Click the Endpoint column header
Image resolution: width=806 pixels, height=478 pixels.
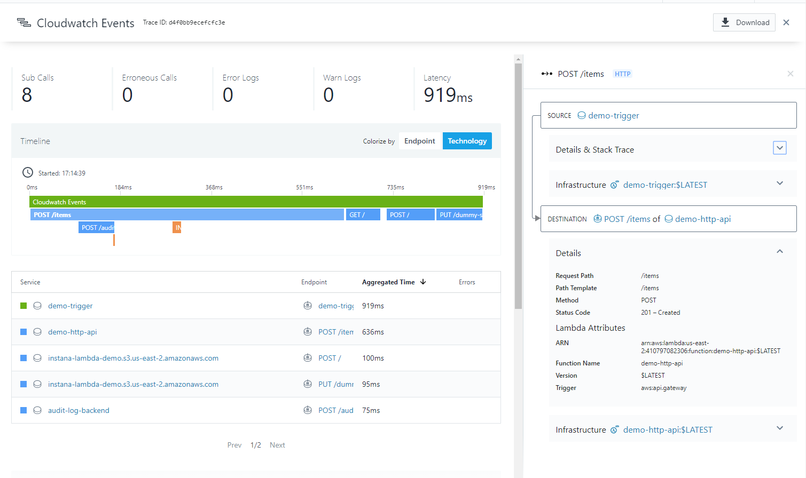point(314,282)
